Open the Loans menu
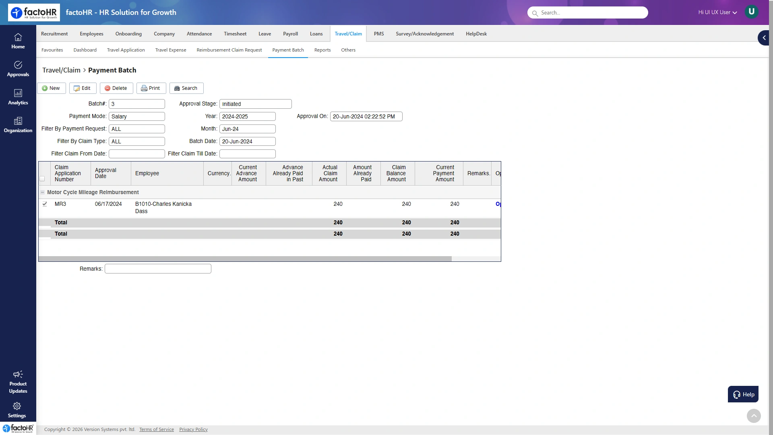Image resolution: width=773 pixels, height=435 pixels. (316, 34)
